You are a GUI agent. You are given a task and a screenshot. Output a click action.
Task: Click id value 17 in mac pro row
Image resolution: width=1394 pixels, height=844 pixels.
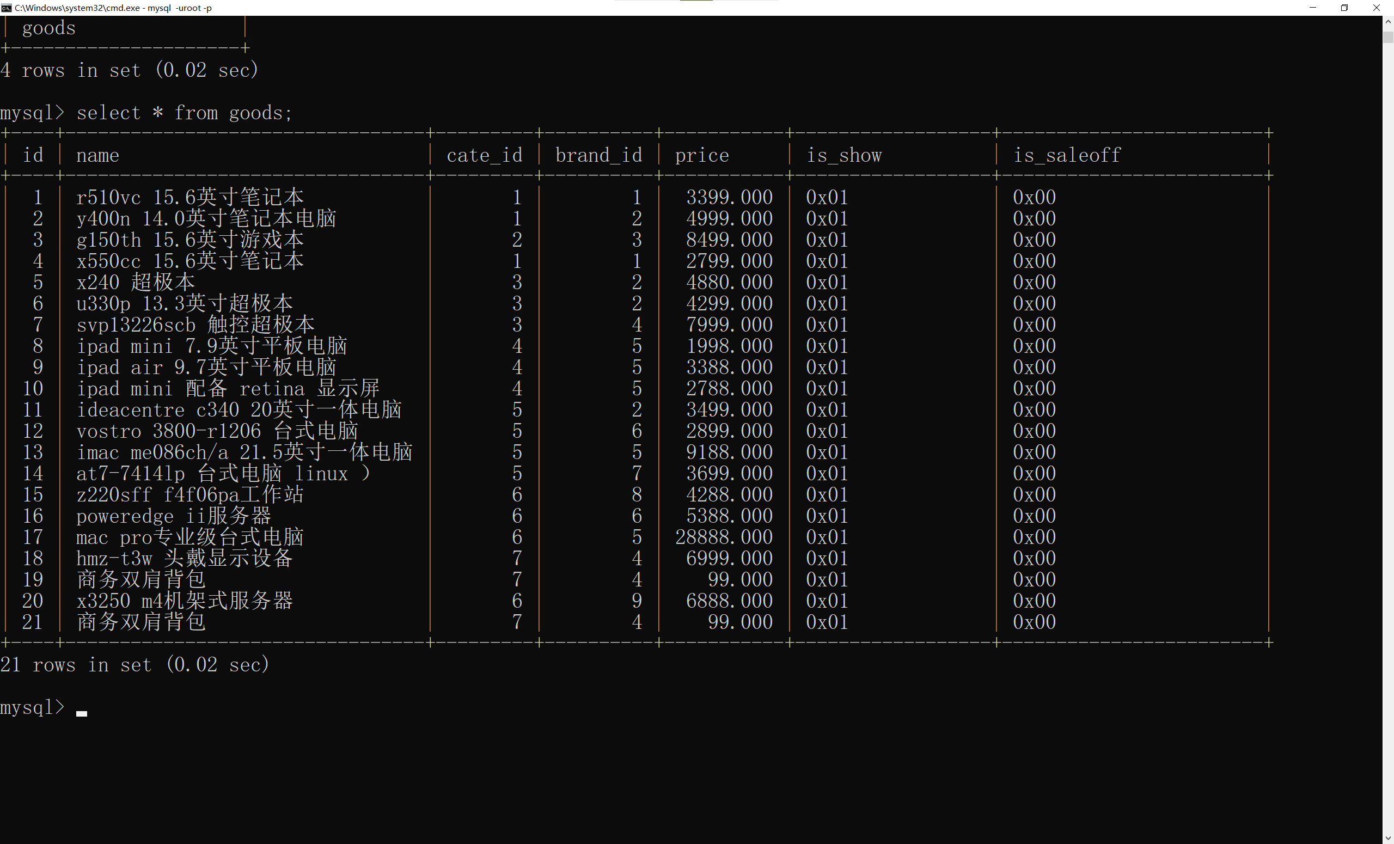pyautogui.click(x=33, y=537)
